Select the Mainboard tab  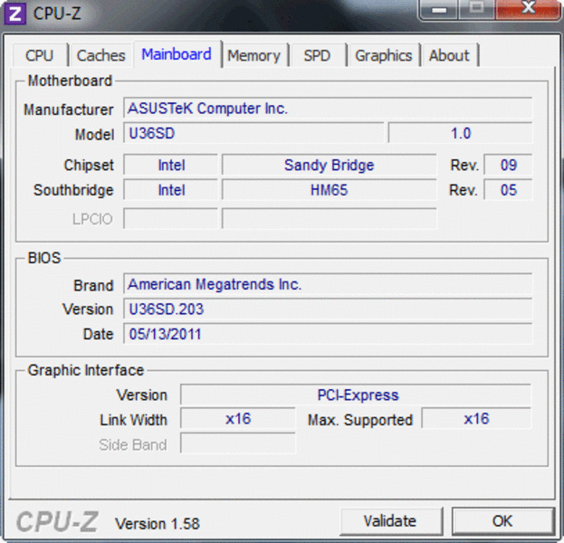tap(177, 54)
